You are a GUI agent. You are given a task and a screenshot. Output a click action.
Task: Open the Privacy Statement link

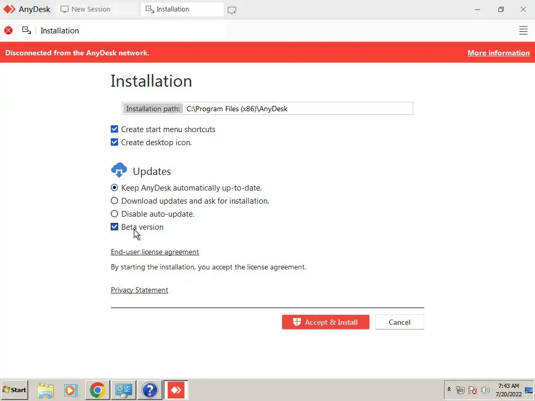click(139, 290)
